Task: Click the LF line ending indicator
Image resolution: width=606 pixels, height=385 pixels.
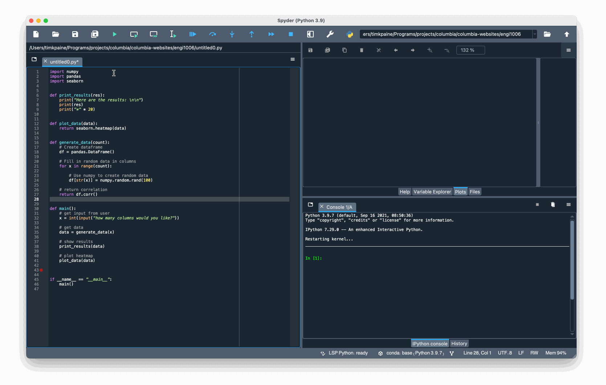Action: (x=521, y=353)
